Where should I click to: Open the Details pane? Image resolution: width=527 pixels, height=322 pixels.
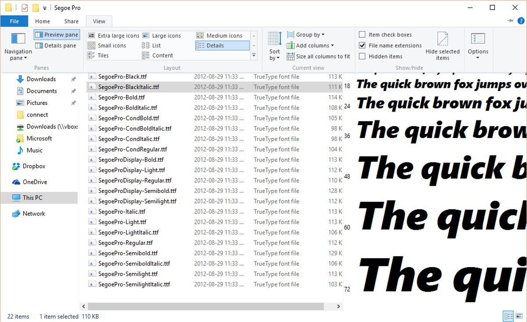click(56, 46)
